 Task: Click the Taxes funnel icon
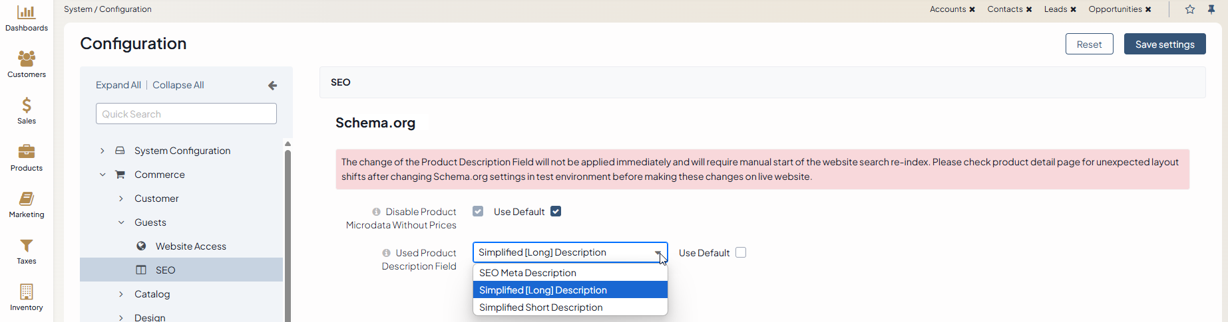[x=27, y=246]
